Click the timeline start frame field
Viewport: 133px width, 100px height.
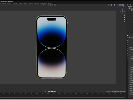pos(116,92)
